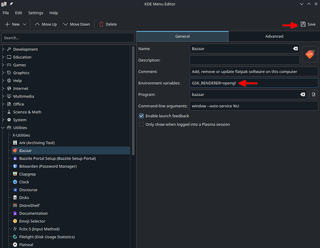Browse for a program file
This screenshot has height=248, width=320.
pos(314,94)
